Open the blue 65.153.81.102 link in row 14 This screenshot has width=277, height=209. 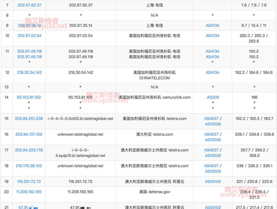click(29, 97)
